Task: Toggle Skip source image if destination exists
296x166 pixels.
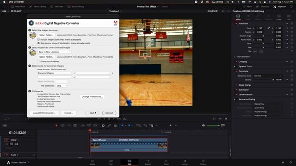Action: [x=38, y=43]
